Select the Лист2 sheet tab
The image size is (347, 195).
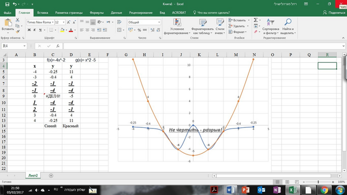pyautogui.click(x=33, y=175)
